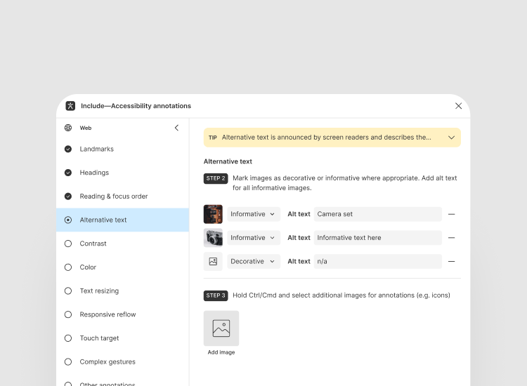Click the second camera thumbnail image

213,238
